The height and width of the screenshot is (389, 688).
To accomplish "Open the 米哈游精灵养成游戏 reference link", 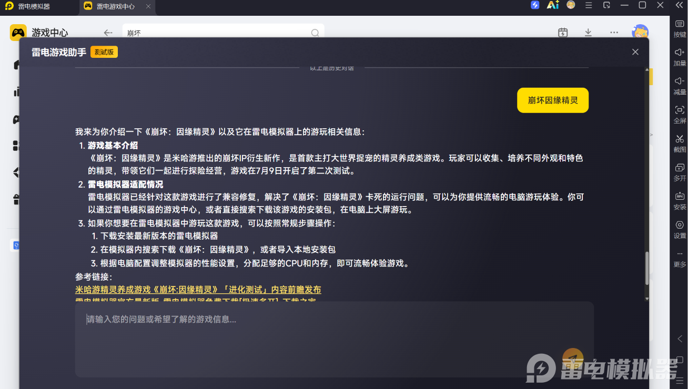I will pyautogui.click(x=198, y=290).
